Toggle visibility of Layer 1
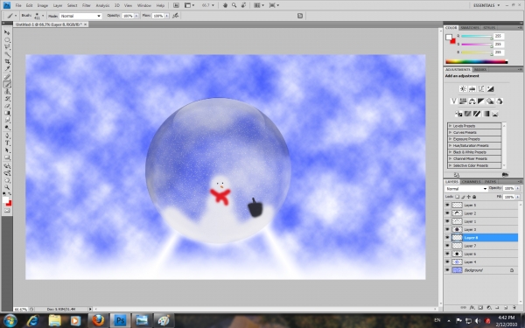The width and height of the screenshot is (525, 328). point(447,221)
